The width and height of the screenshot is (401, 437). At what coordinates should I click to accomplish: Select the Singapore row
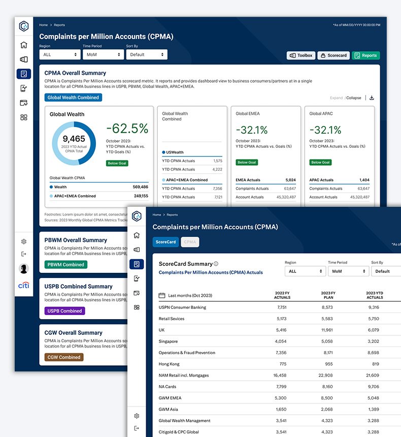tap(280, 341)
